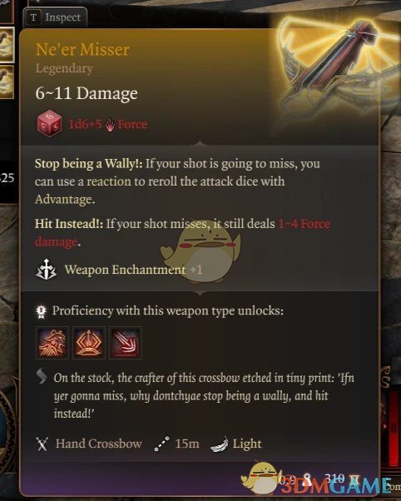Screen dimensions: 401x501
Task: Click the proficiency medal icon
Action: 42,311
